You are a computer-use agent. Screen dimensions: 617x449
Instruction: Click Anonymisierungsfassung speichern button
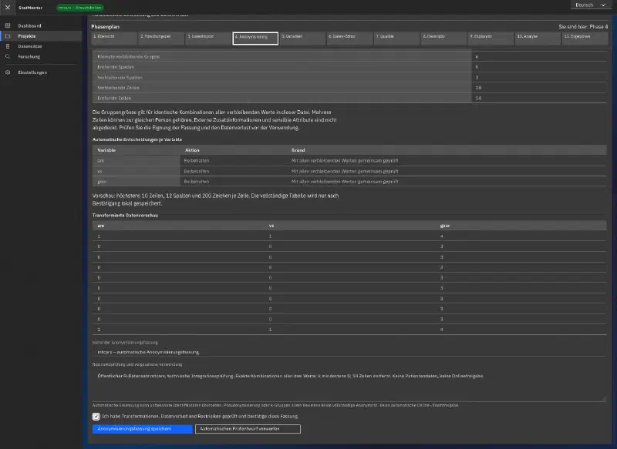coord(143,429)
